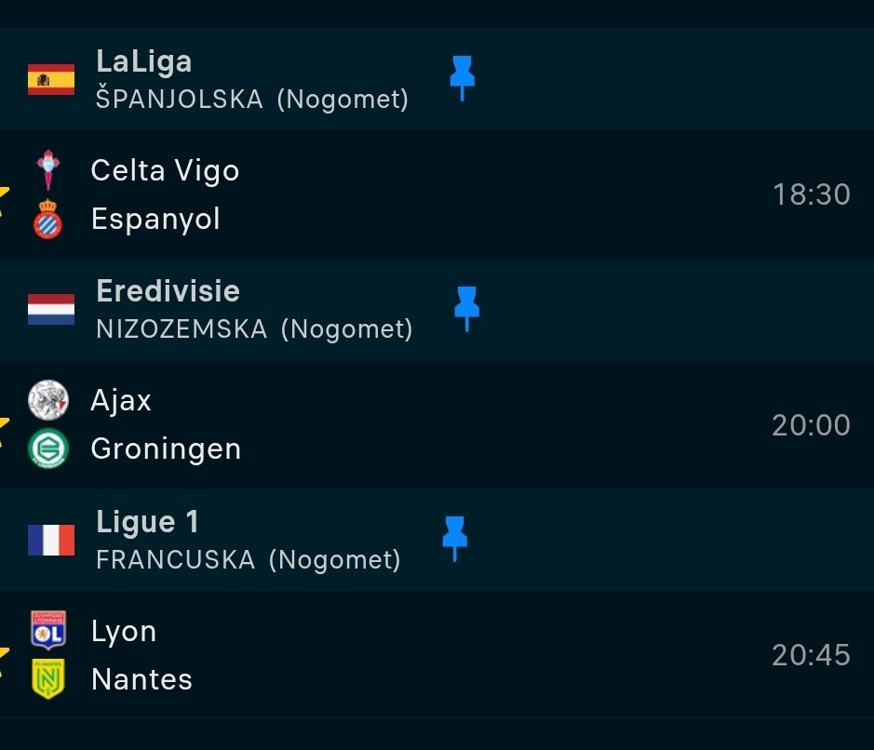Click the Groningen club logo

click(x=48, y=449)
